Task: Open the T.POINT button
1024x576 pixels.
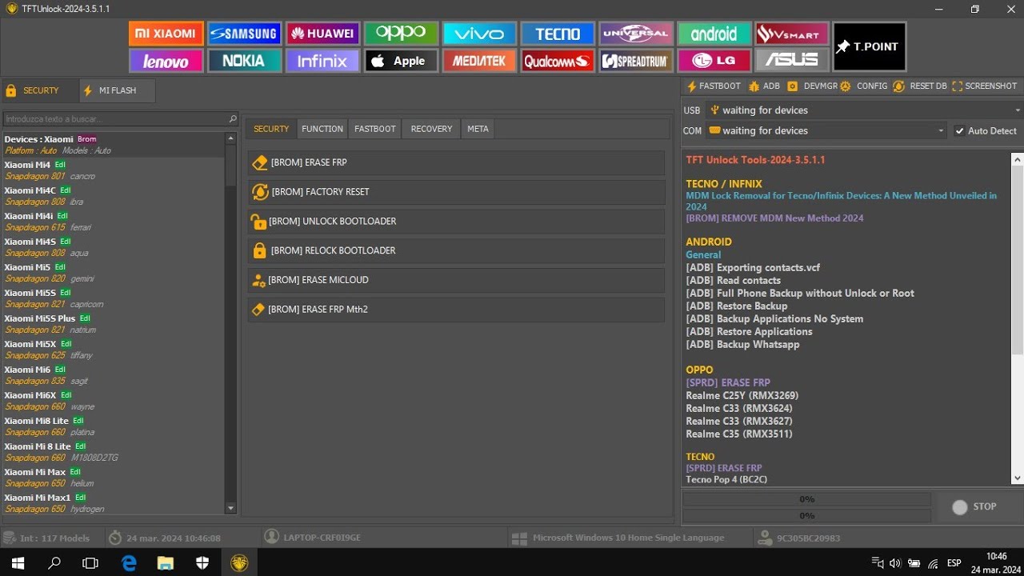Action: click(x=870, y=46)
